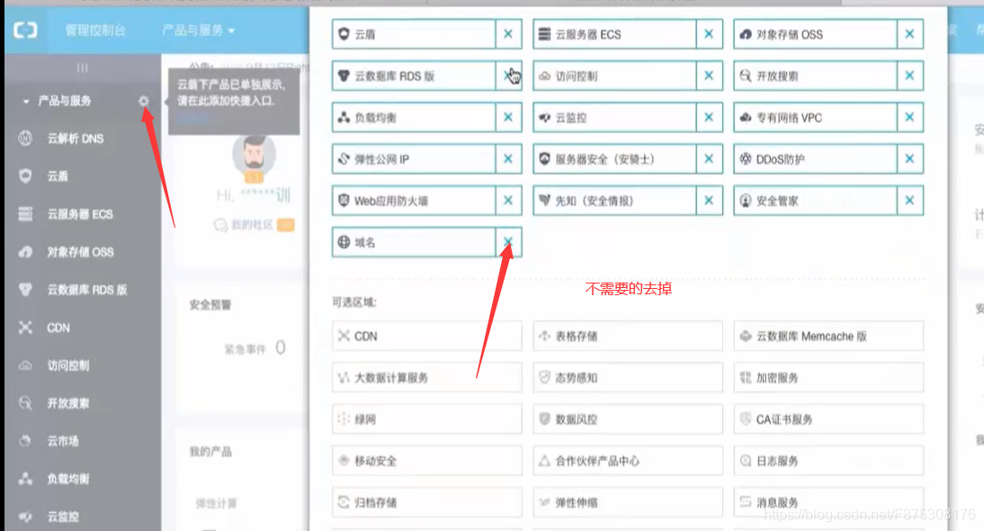This screenshot has height=531, width=984.
Task: Open the 我的社区 link
Action: tap(252, 225)
